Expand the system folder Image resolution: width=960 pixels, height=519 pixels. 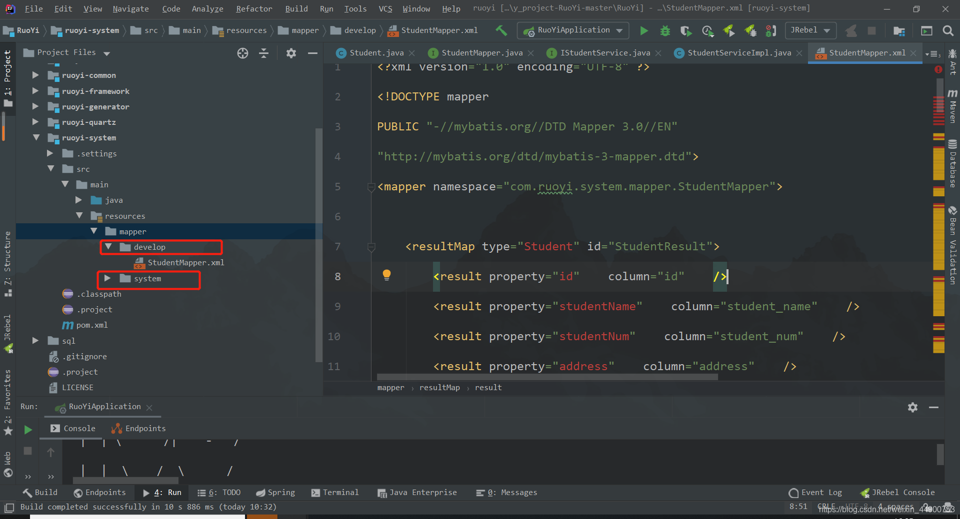click(x=107, y=278)
